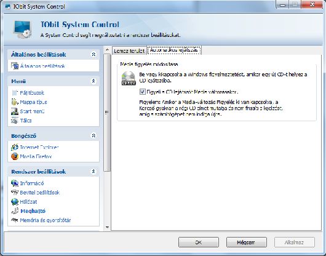Click the sidebar vertical scrollbar thumb

pyautogui.click(x=107, y=113)
